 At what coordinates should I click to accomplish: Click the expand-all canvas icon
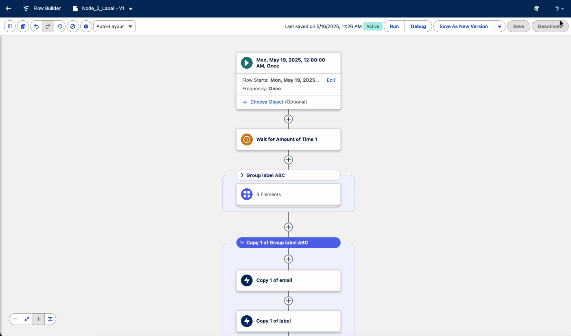[50, 319]
